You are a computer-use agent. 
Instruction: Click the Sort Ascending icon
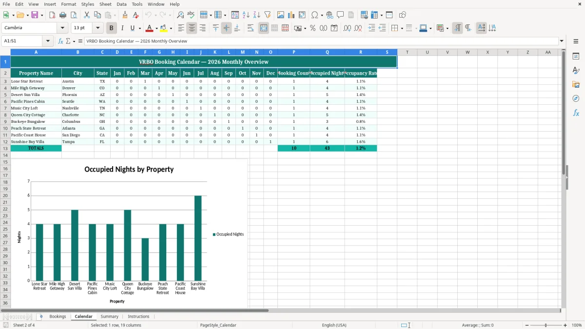tap(246, 15)
